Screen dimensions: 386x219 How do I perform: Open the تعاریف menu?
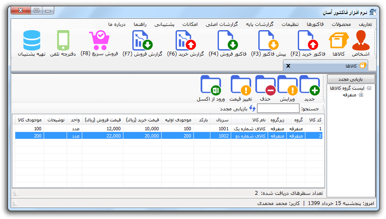pyautogui.click(x=366, y=24)
